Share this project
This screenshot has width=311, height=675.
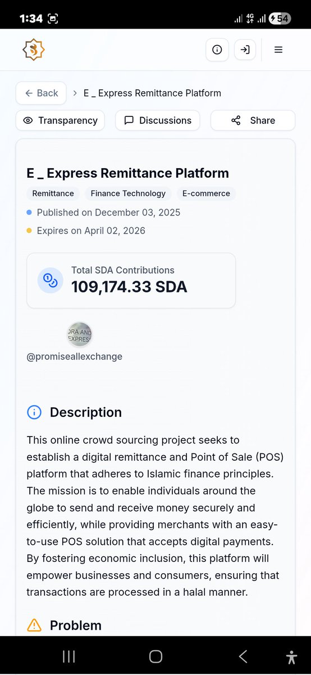[253, 120]
